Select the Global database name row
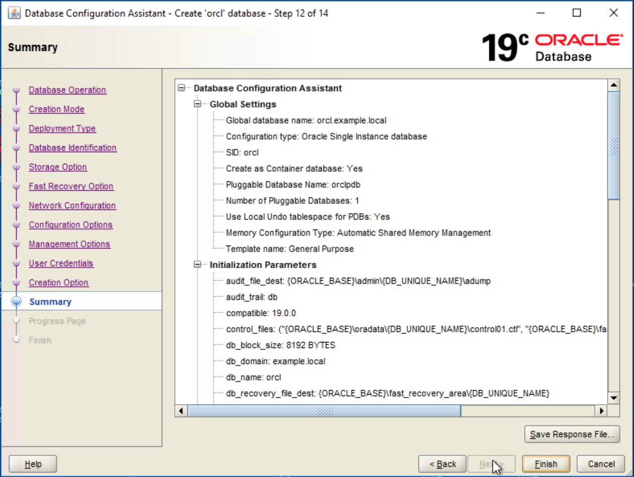Screen dimensions: 634x477 point(306,121)
